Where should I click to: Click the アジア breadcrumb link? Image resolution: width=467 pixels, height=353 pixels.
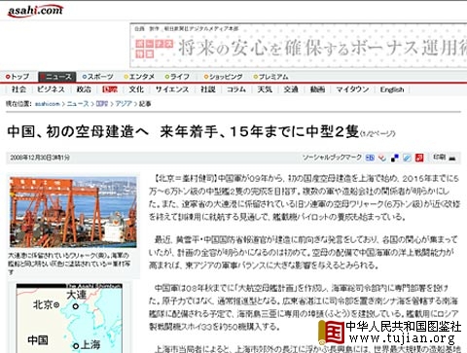[124, 104]
